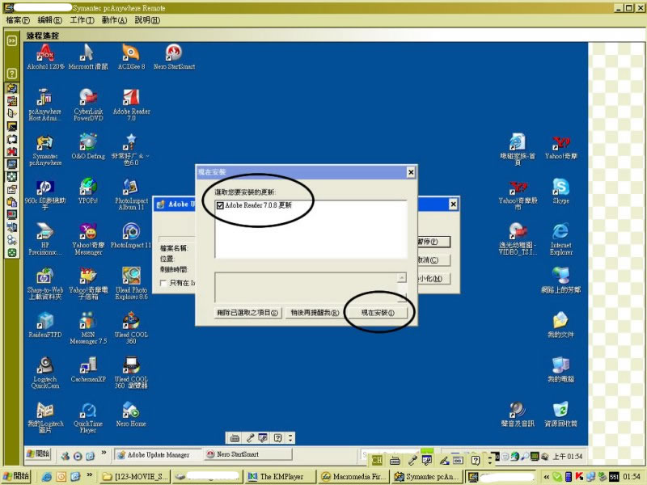Click the local 開始 Start button
This screenshot has height=485, width=647.
[16, 476]
